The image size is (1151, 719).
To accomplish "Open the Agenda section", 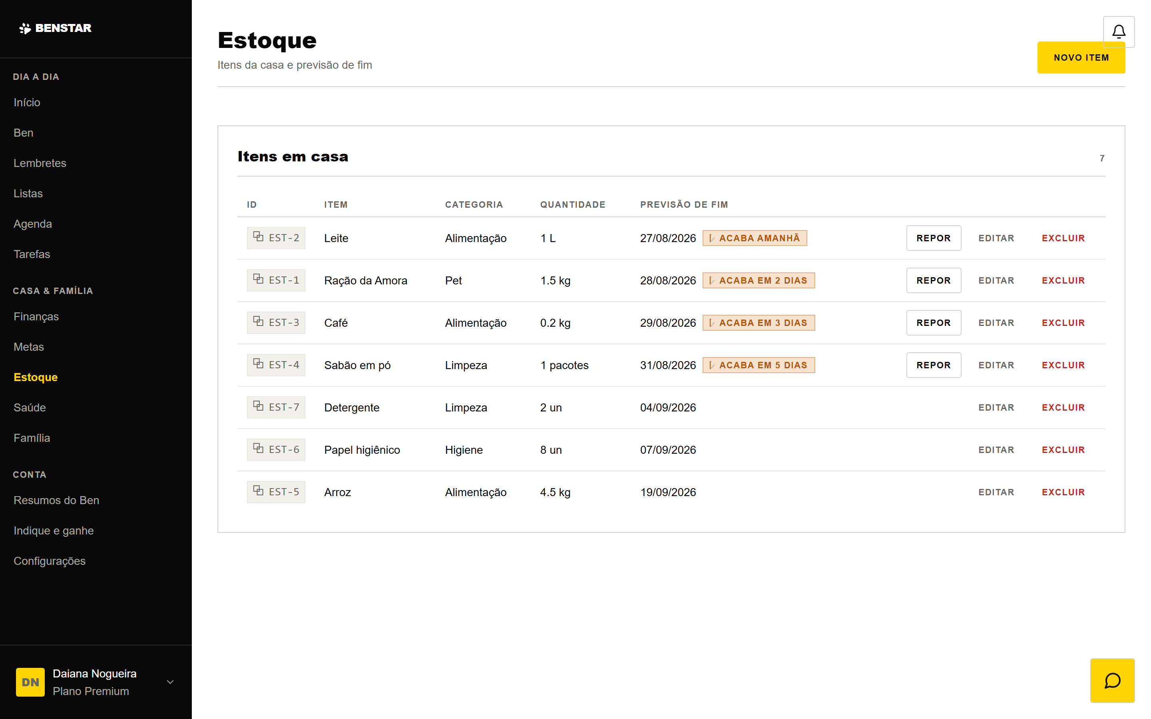I will coord(32,224).
